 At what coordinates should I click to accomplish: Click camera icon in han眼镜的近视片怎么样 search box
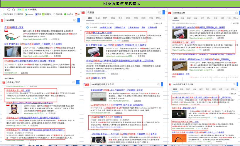point(158,84)
